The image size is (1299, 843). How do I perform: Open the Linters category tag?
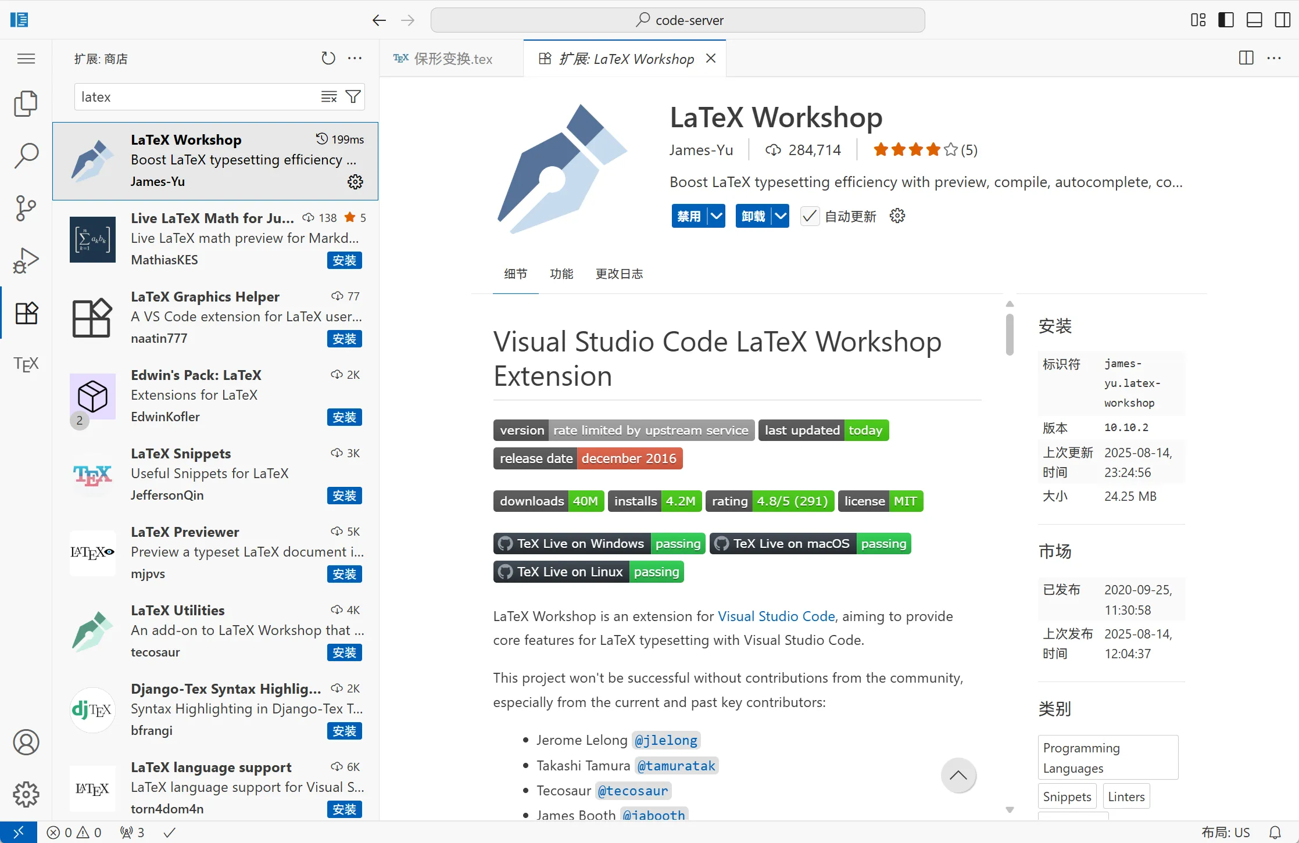point(1126,797)
